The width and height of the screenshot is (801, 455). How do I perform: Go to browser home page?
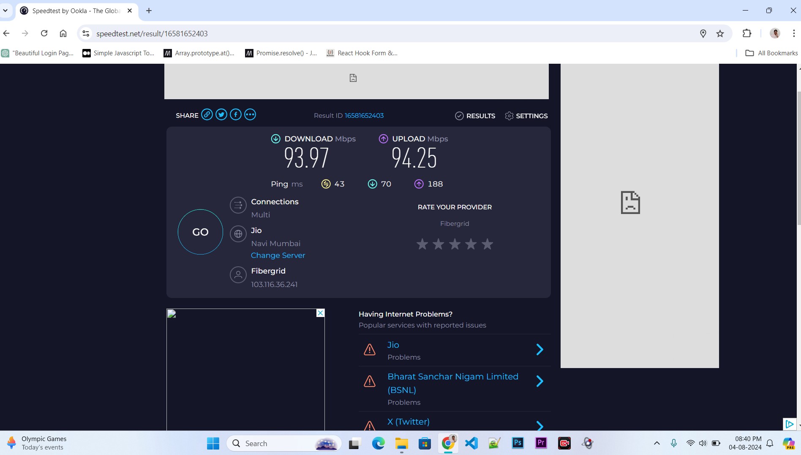coord(63,33)
